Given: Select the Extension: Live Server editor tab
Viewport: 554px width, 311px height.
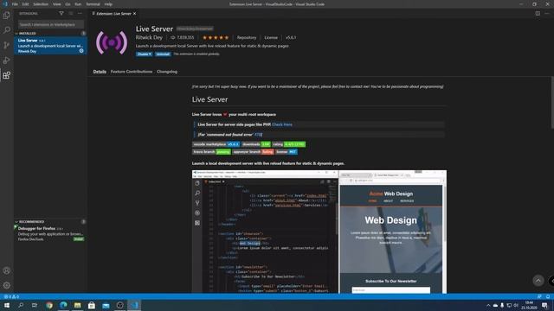Looking at the screenshot, I should coord(113,14).
